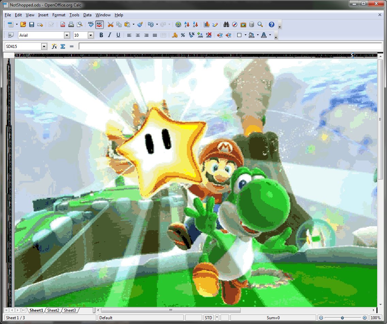The image size is (387, 324).
Task: Toggle AutoSpellcheck off
Action: 99,24
